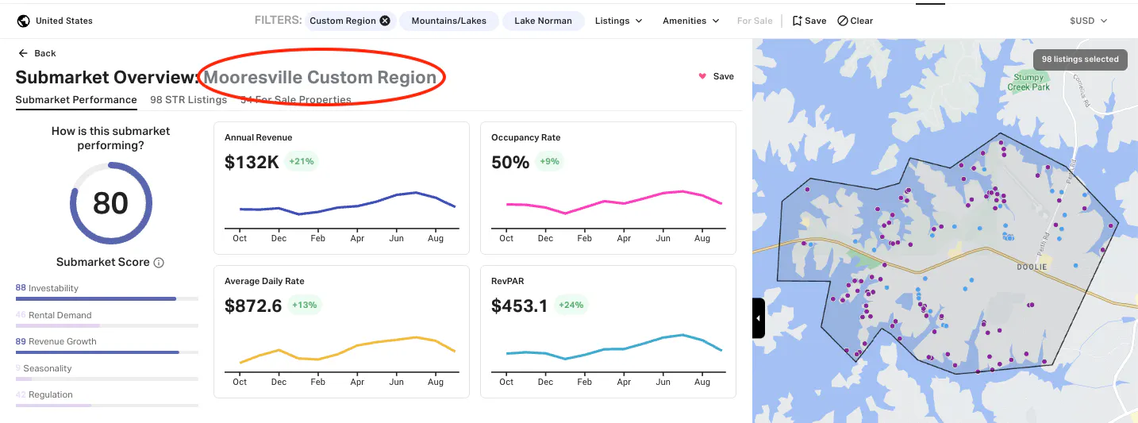This screenshot has height=423, width=1138.
Task: Open the 98 STR Listings tab
Action: (x=188, y=100)
